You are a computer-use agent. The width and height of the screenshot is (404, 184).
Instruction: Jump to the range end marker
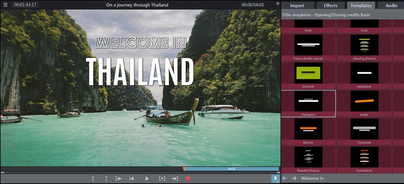point(175,178)
